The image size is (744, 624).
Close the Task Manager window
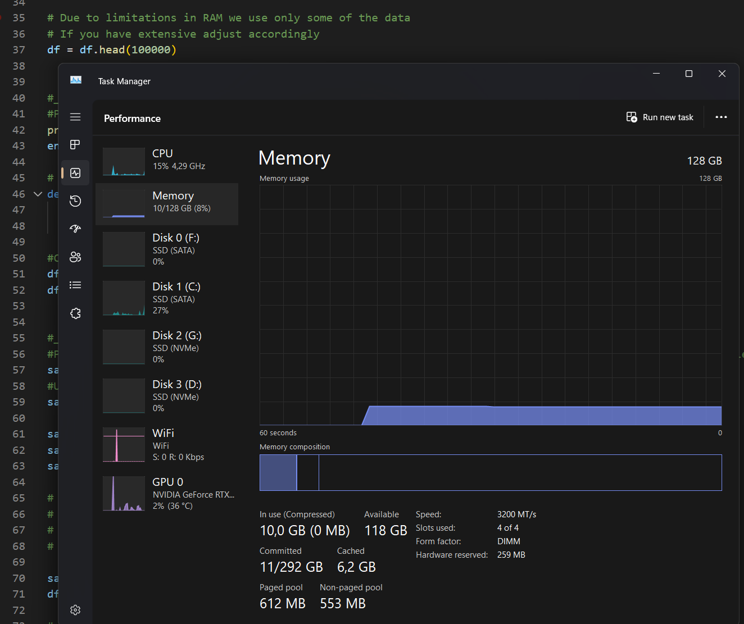tap(722, 74)
